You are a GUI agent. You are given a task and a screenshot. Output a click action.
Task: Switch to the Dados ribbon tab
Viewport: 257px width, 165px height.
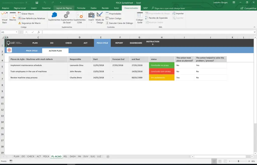(94, 8)
